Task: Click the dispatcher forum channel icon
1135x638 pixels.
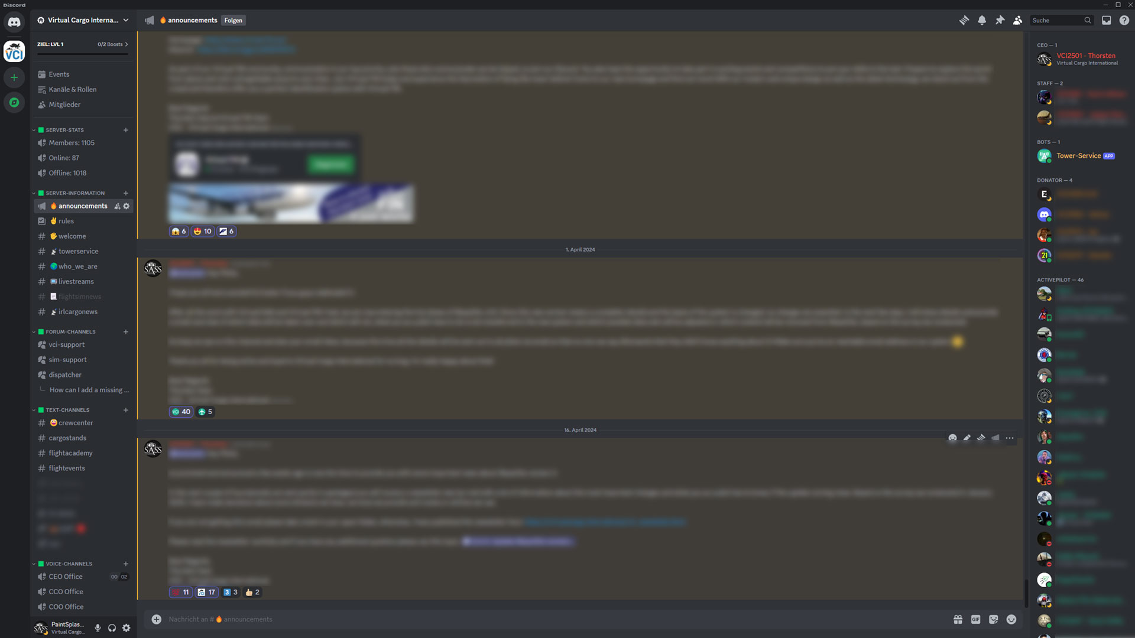Action: (x=42, y=375)
